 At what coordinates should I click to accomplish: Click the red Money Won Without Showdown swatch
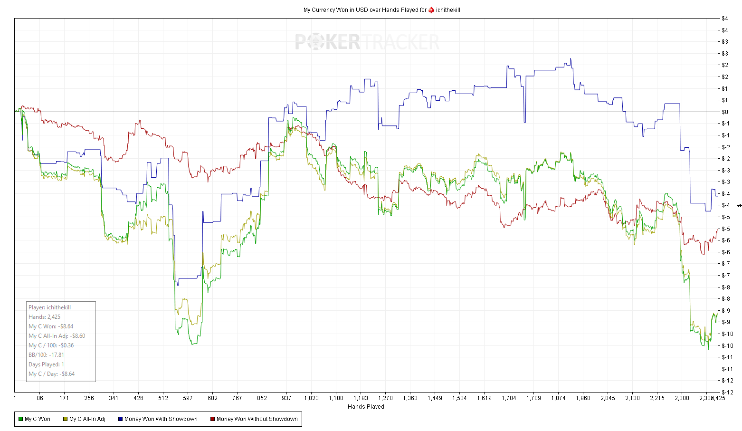(212, 419)
